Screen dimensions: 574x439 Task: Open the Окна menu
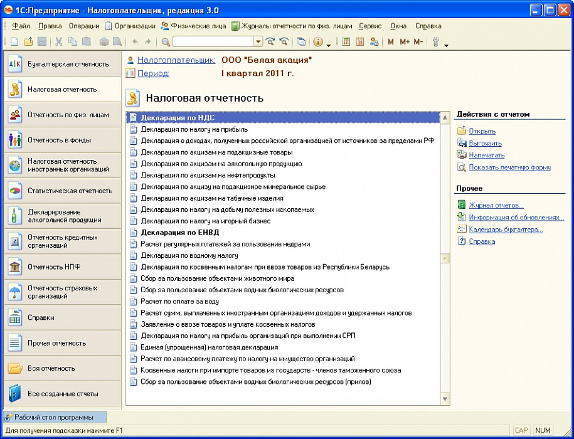pyautogui.click(x=398, y=26)
